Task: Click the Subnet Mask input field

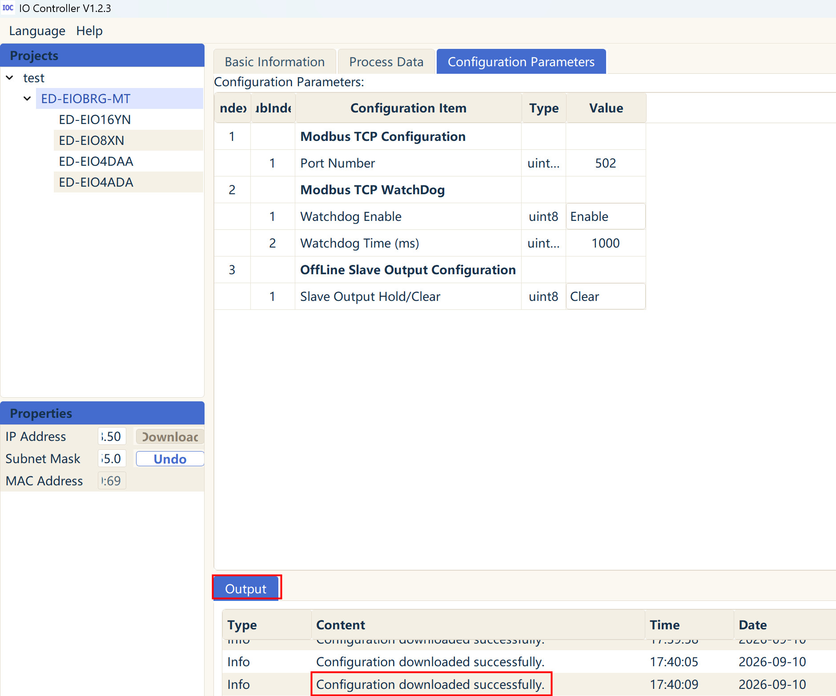Action: tap(112, 459)
